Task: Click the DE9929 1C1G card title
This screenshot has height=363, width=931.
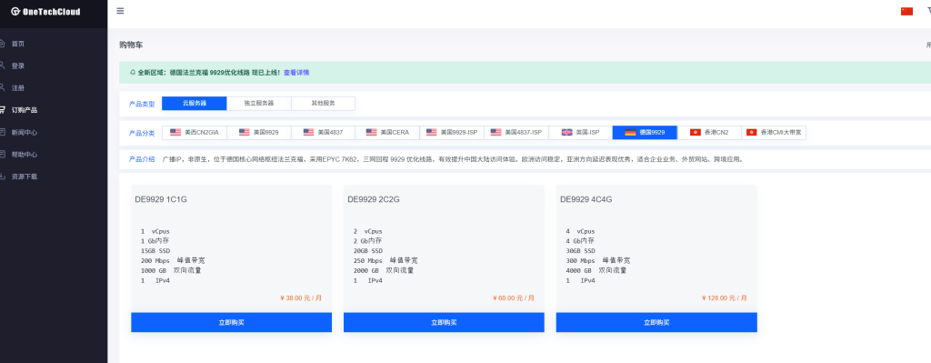Action: coord(161,199)
